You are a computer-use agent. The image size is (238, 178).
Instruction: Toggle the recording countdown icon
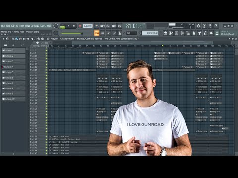coord(108,26)
